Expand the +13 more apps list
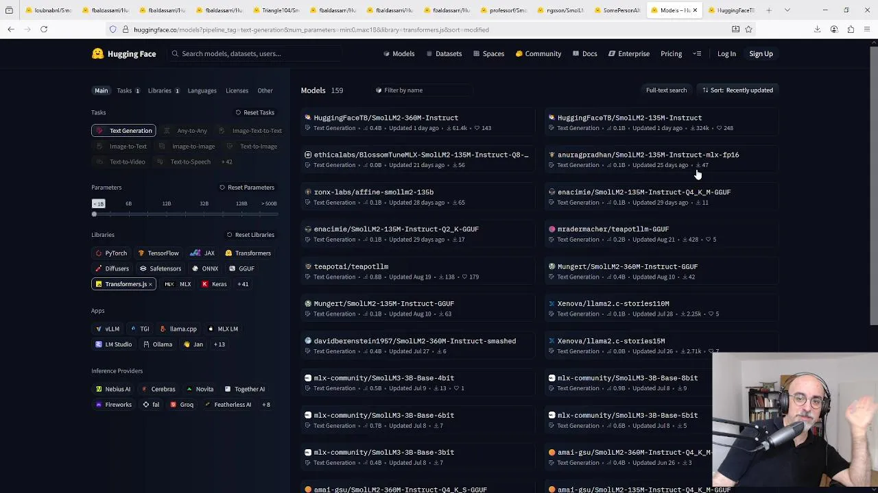The height and width of the screenshot is (493, 878). 219,344
